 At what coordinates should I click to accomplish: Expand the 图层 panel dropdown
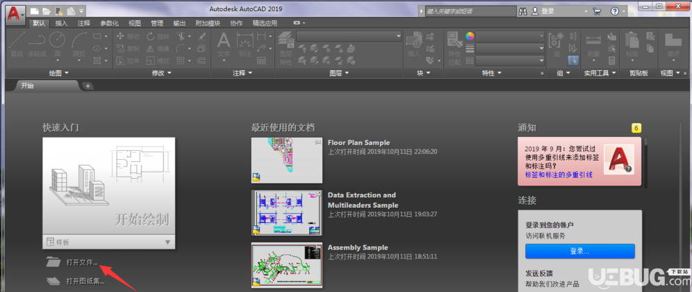[x=339, y=73]
